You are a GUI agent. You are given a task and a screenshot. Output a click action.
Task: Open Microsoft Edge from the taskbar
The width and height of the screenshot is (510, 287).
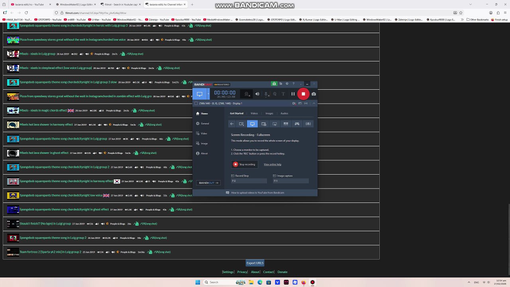pos(260,282)
